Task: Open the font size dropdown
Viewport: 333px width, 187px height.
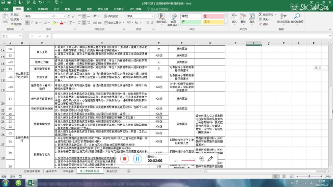Action: (x=65, y=16)
